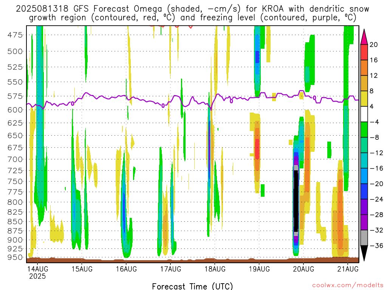
Task: Click the gray -36 to -32 colorbar swatch
Action: (364, 238)
